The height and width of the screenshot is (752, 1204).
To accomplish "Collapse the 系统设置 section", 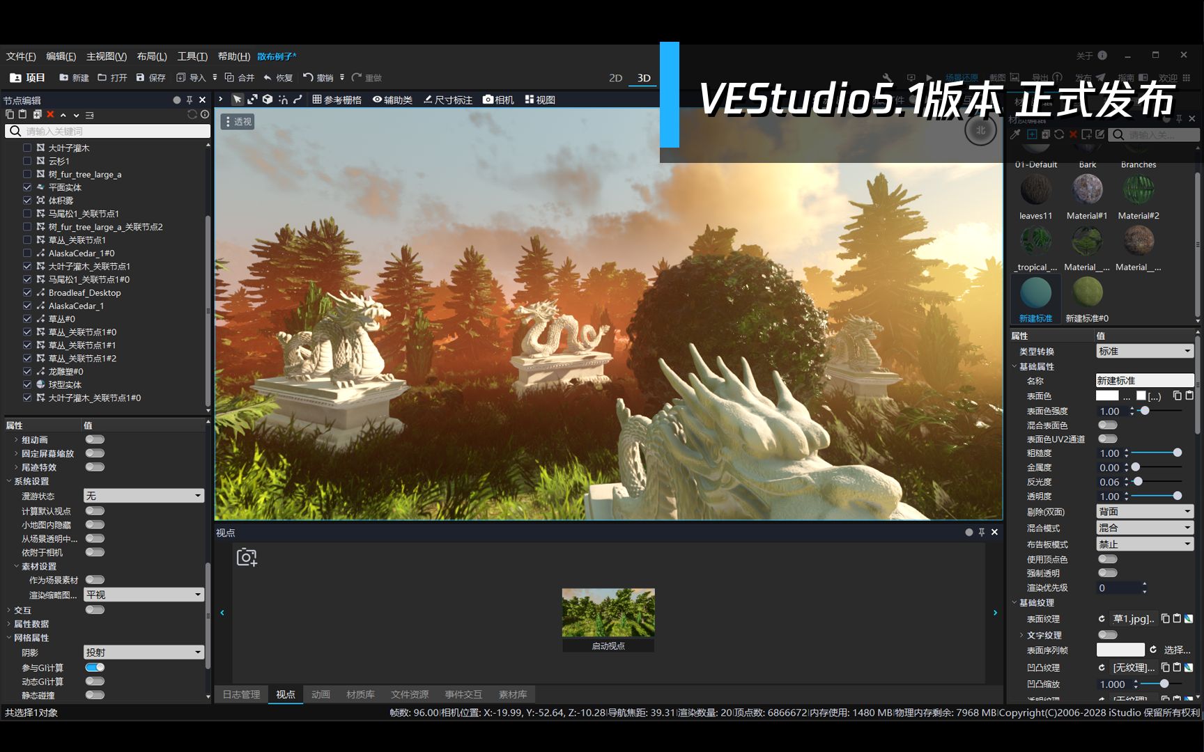I will (9, 481).
